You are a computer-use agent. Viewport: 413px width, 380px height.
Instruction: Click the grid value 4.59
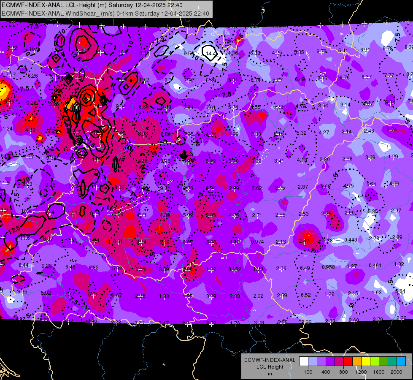[x=394, y=184]
